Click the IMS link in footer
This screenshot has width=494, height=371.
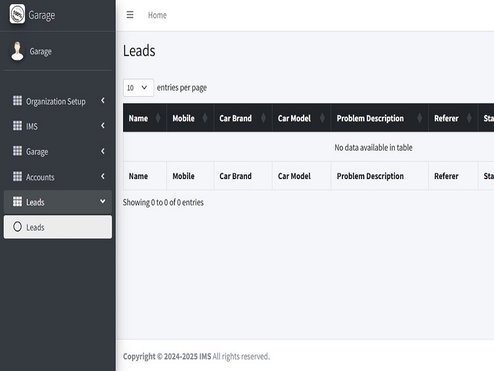(205, 357)
